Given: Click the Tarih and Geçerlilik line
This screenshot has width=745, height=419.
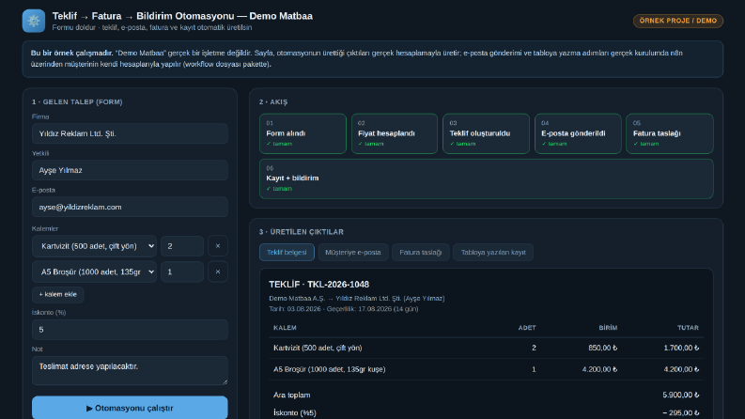Looking at the screenshot, I should [344, 309].
